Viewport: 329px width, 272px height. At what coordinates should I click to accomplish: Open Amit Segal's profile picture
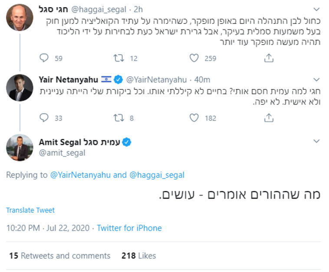point(20,147)
